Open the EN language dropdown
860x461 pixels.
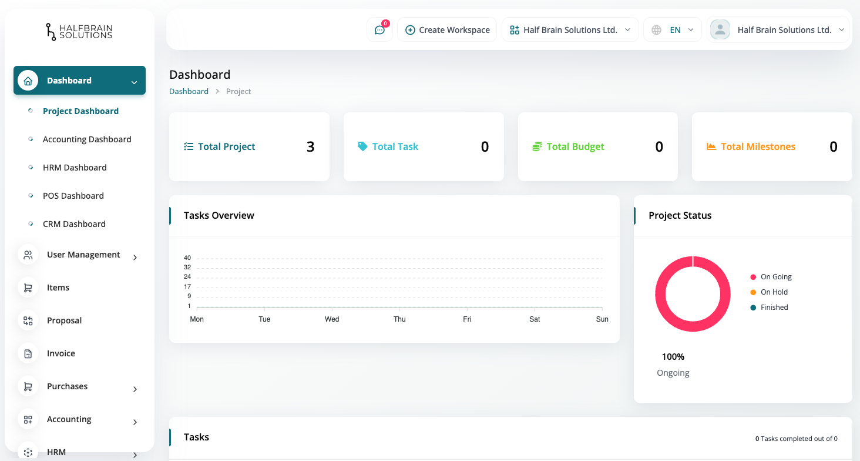(x=681, y=30)
